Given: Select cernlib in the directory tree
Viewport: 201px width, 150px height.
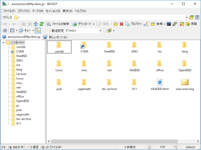Looking at the screenshot, I should (21, 47).
